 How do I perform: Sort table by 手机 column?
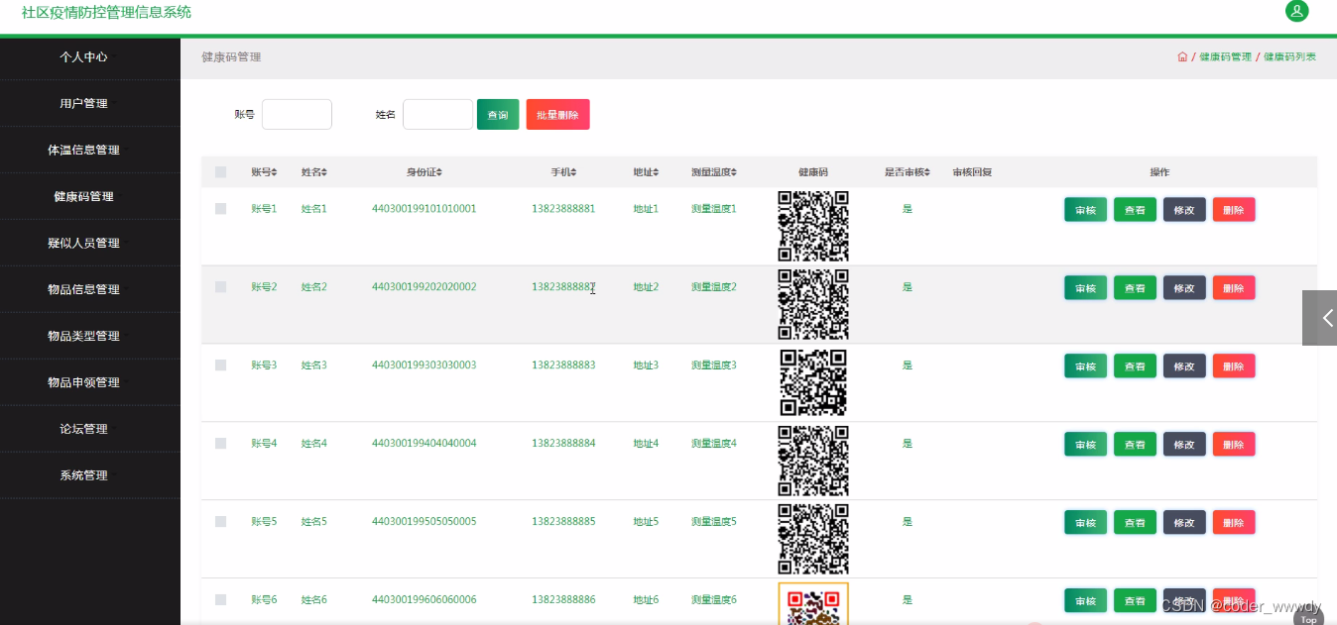563,172
